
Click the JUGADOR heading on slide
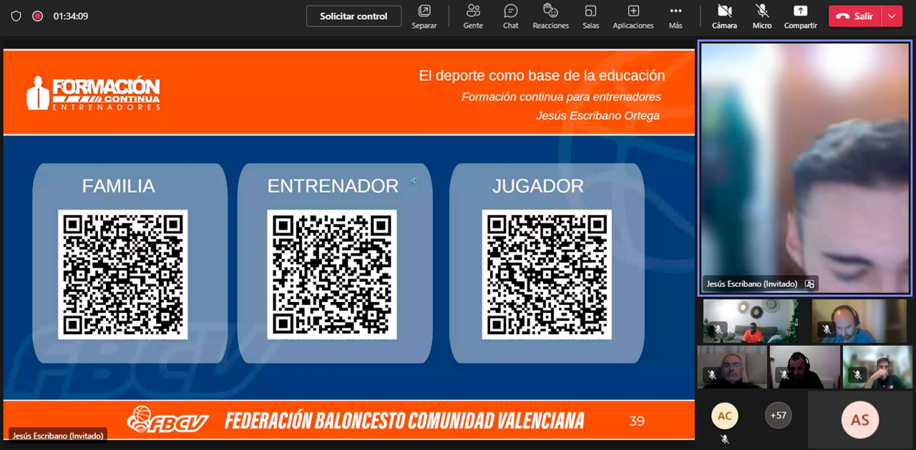tap(538, 186)
